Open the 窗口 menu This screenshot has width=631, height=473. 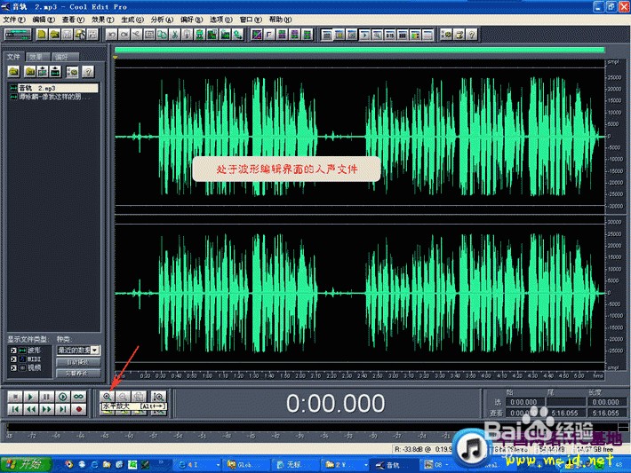251,20
